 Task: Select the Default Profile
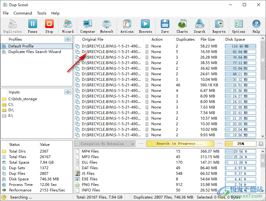[x=37, y=46]
